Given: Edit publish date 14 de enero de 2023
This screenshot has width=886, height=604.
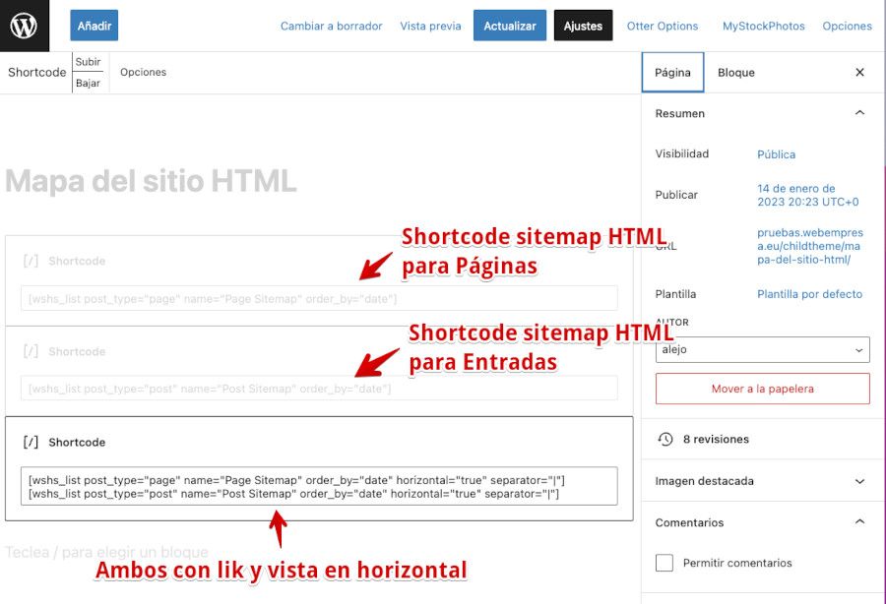Looking at the screenshot, I should (x=807, y=196).
